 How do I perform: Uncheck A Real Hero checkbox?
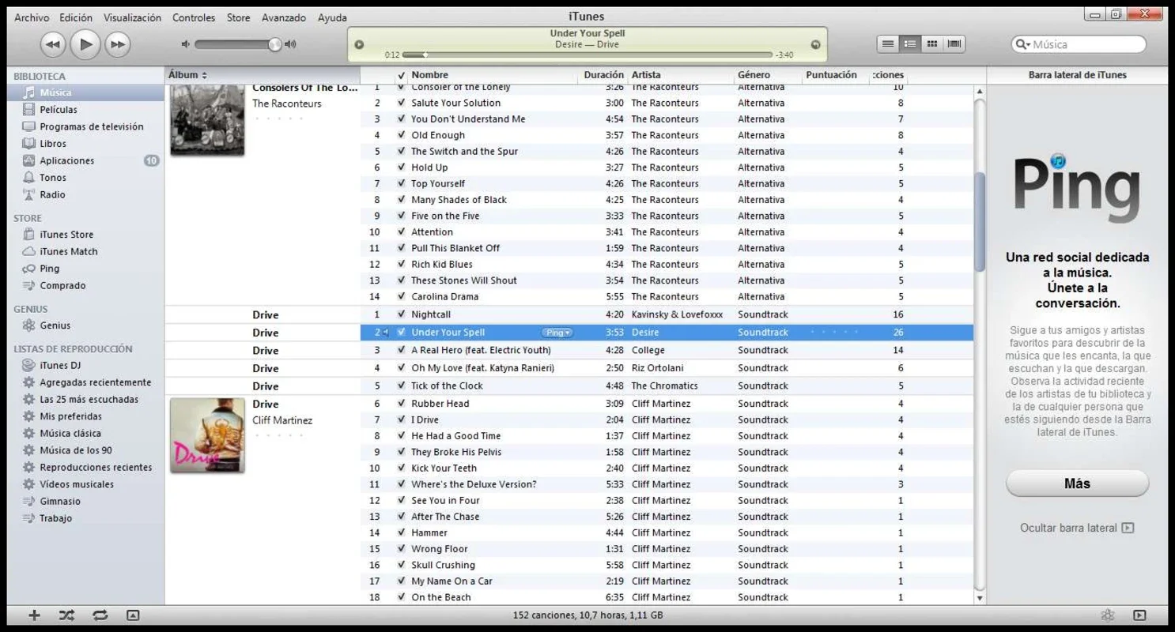click(401, 350)
